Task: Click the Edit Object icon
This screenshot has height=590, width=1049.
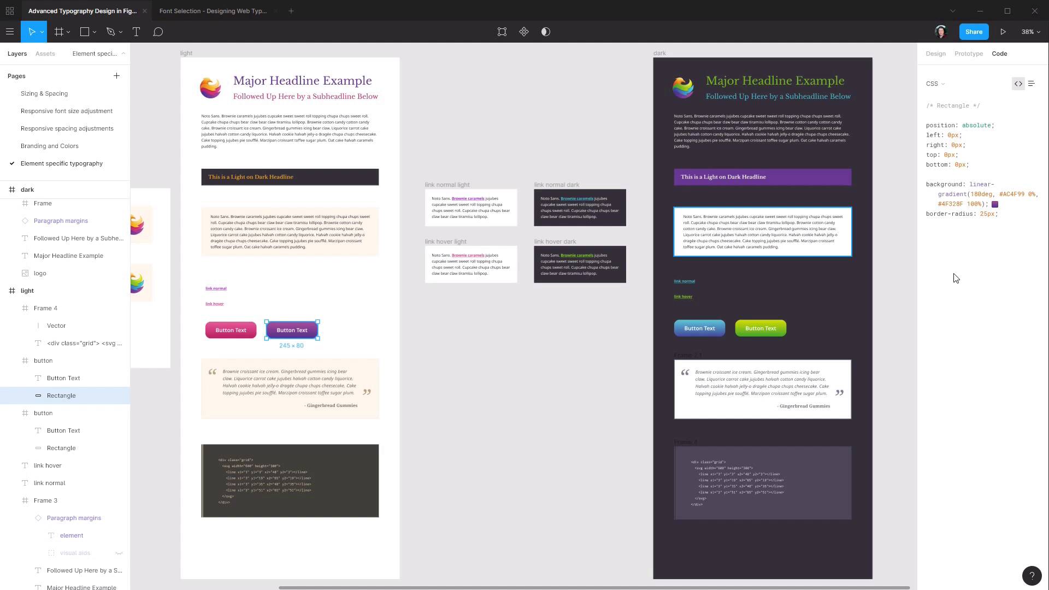Action: 502,32
